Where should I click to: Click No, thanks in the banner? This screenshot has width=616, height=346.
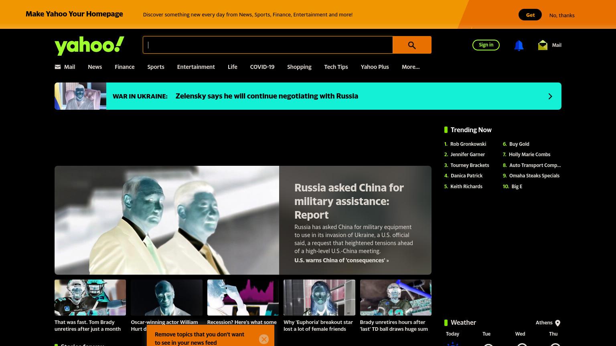[562, 15]
